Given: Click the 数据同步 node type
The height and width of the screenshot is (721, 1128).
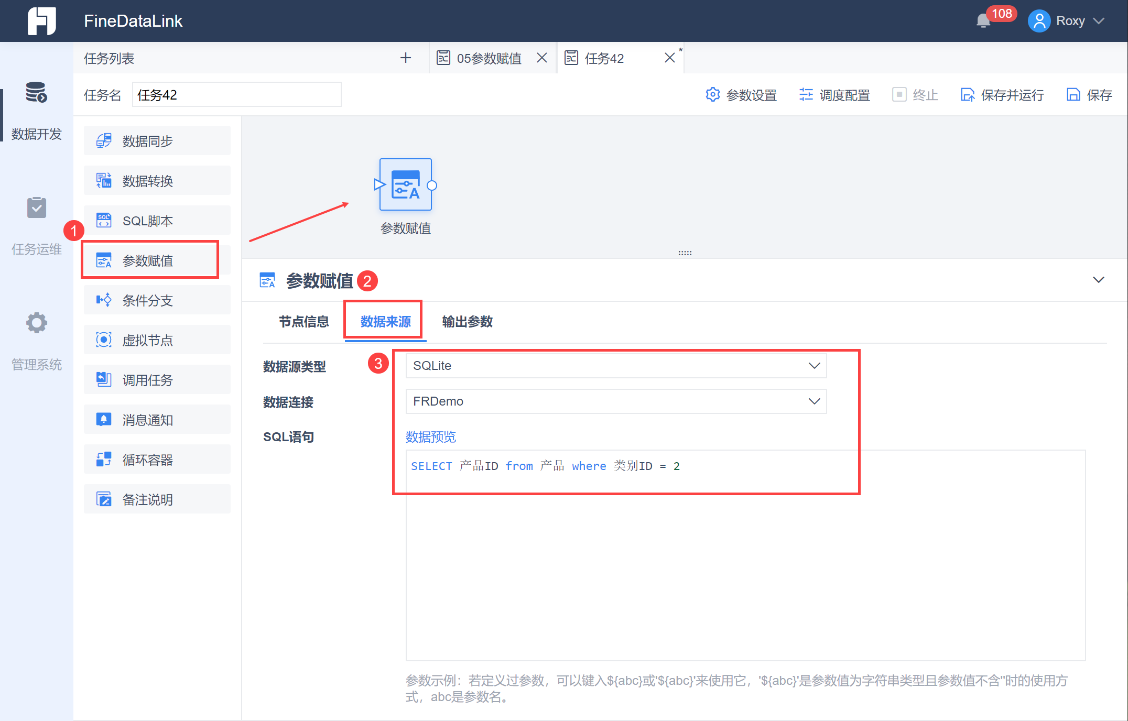Looking at the screenshot, I should tap(157, 141).
